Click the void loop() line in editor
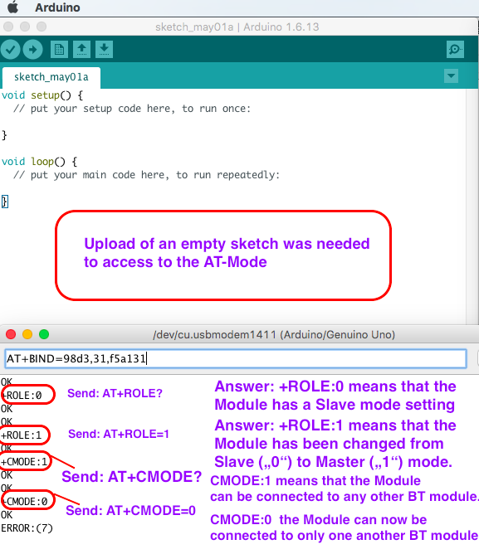The image size is (479, 559). pyautogui.click(x=39, y=162)
